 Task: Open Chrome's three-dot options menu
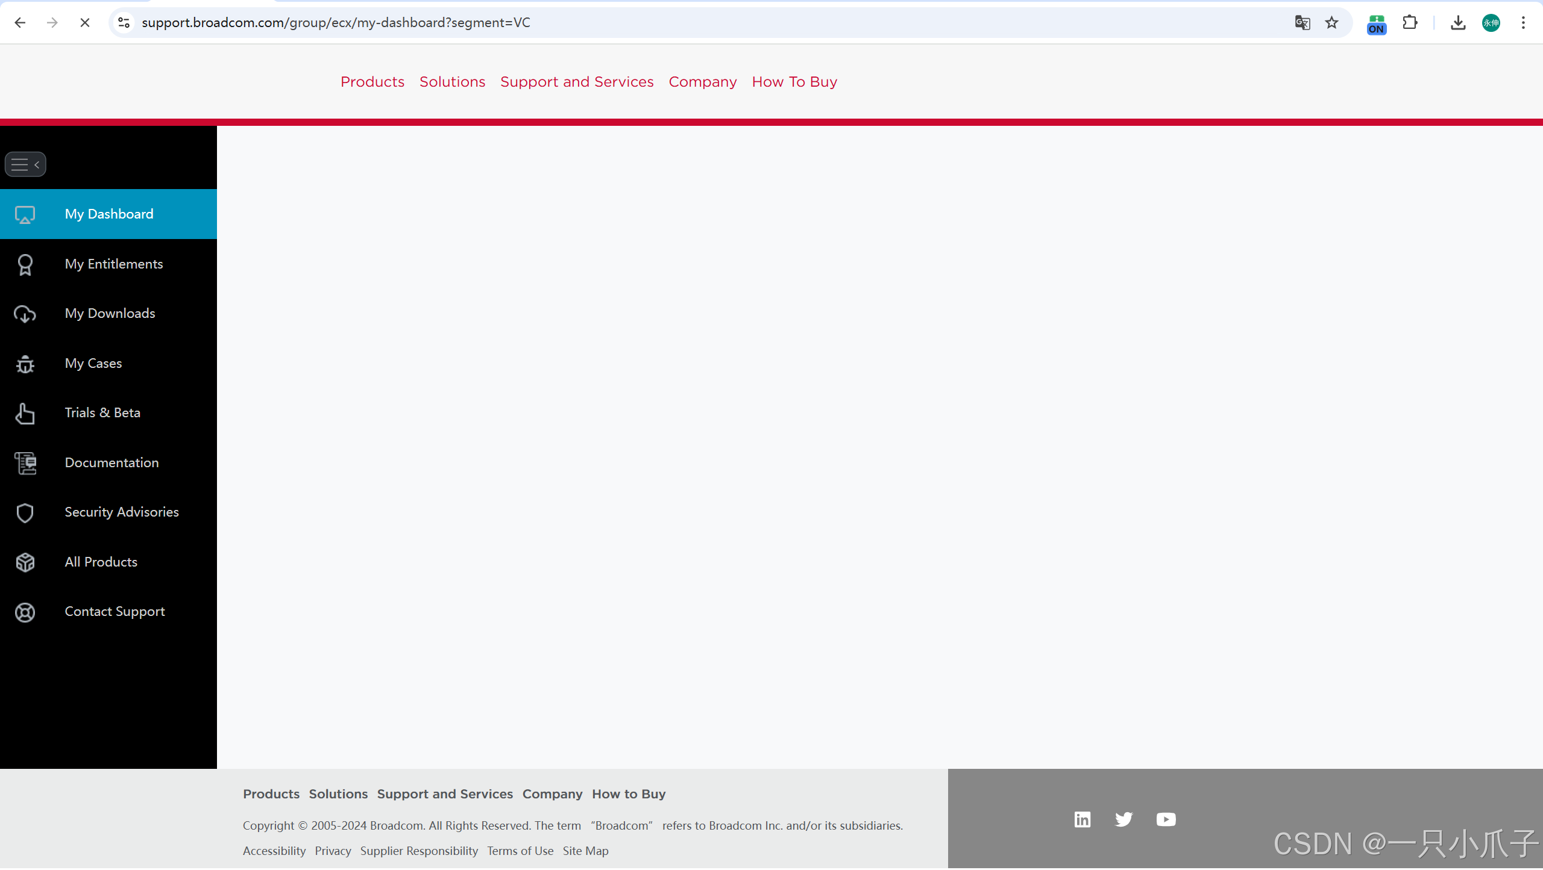[1523, 23]
